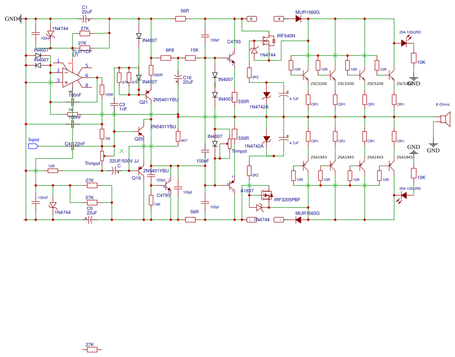This screenshot has height=357, width=455.
Task: Click the Q20 transistor symbol
Action: click(140, 131)
